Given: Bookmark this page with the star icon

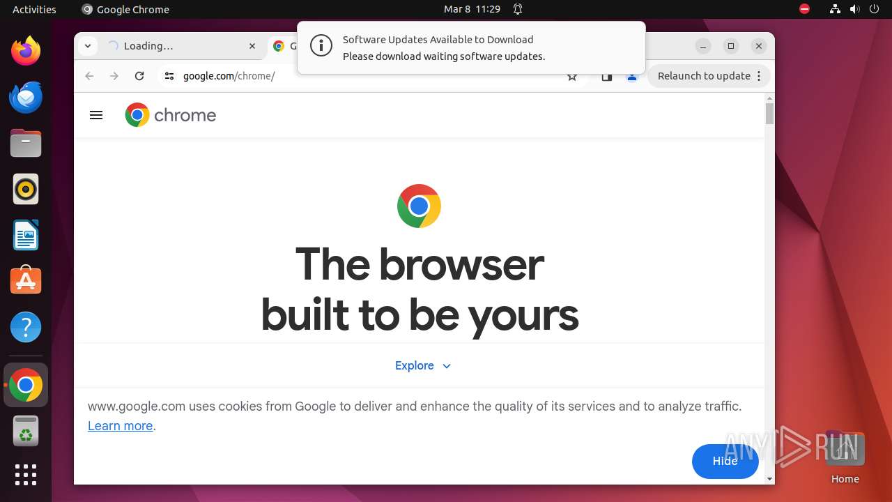Looking at the screenshot, I should tap(572, 76).
